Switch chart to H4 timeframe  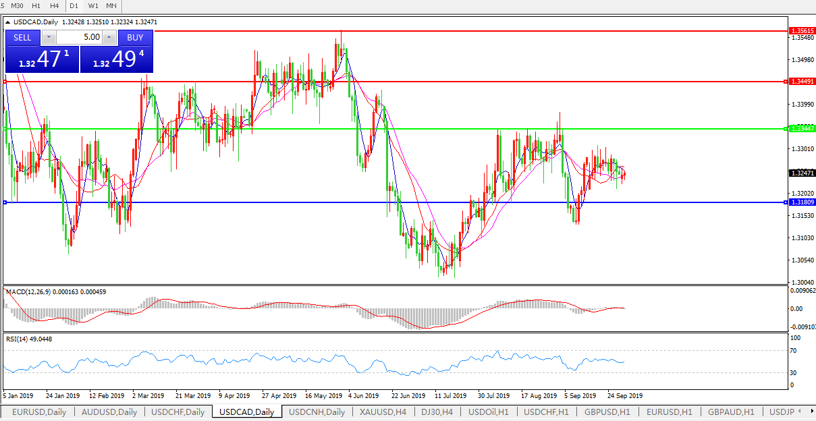coord(55,5)
